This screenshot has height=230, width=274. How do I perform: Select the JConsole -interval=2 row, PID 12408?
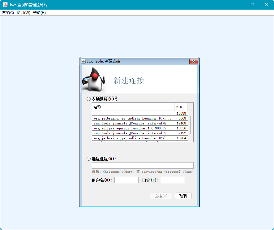click(x=140, y=123)
